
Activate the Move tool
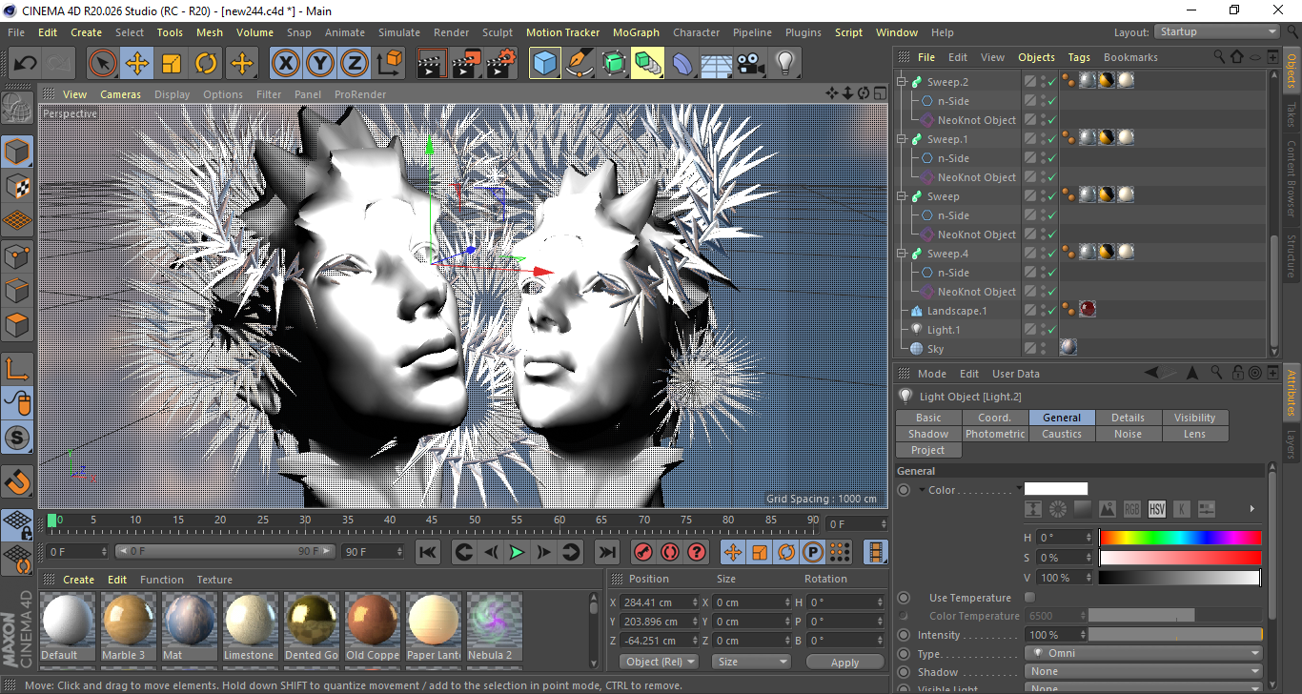[x=137, y=64]
